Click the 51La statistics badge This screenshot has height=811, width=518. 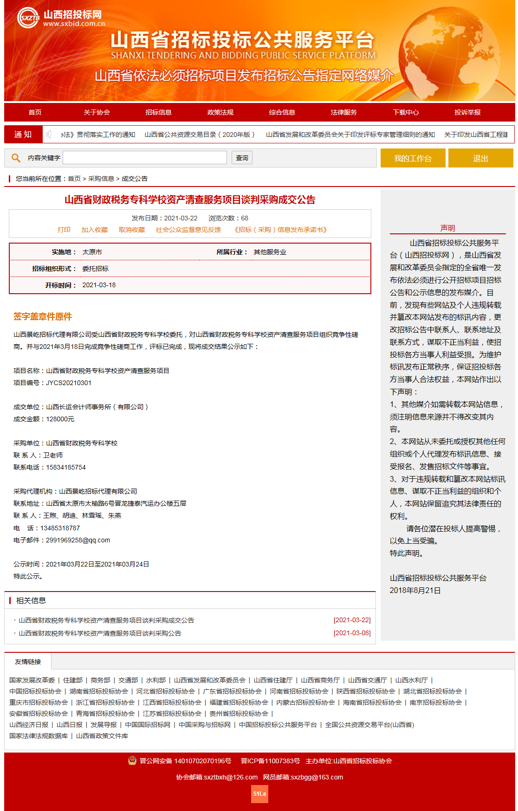click(259, 793)
